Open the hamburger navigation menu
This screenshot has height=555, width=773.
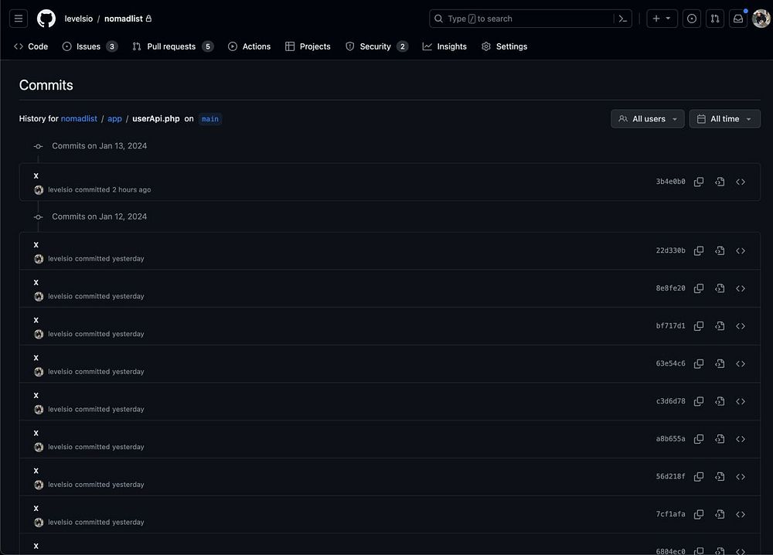[x=19, y=19]
